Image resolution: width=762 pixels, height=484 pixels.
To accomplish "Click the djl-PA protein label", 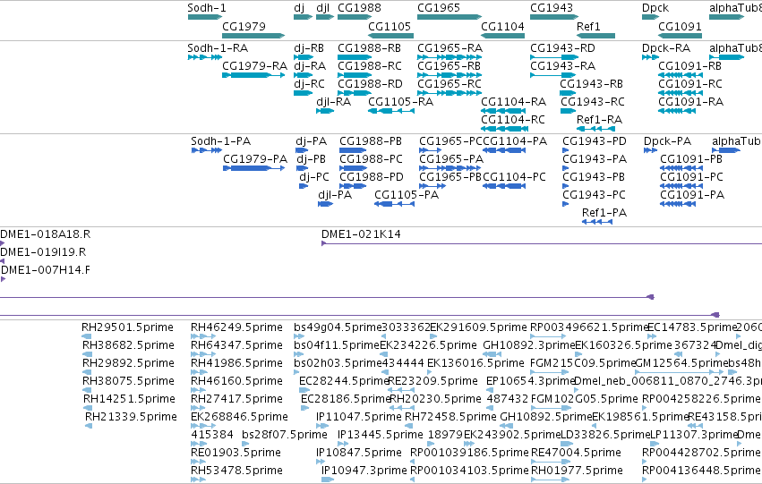I will pos(335,195).
